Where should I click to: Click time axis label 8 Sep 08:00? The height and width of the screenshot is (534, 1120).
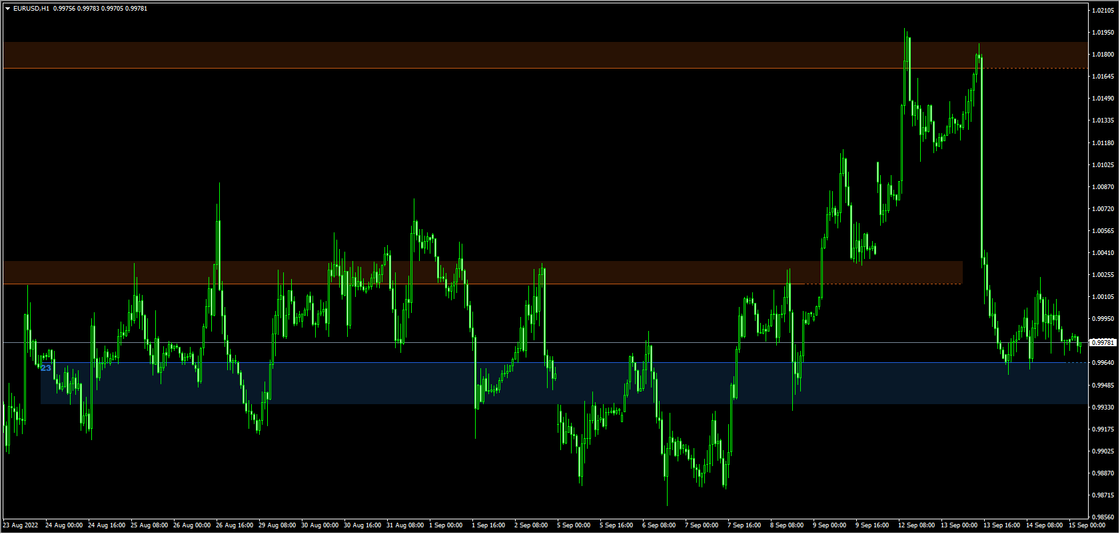tap(787, 525)
